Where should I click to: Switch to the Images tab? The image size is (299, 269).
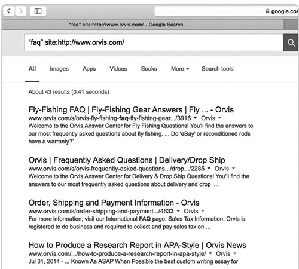point(59,69)
